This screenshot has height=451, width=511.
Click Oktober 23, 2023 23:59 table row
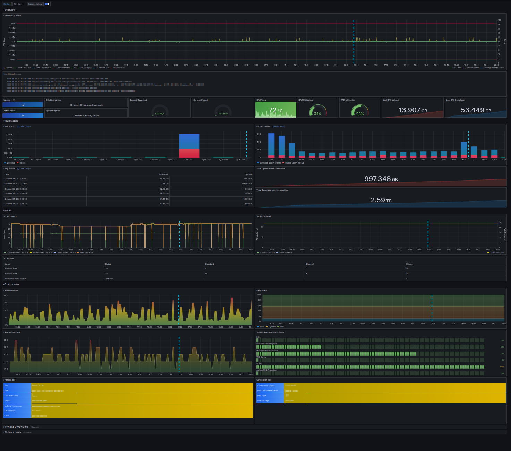[128, 204]
